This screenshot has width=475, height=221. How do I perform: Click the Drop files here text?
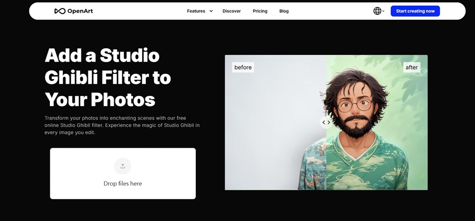pos(123,184)
